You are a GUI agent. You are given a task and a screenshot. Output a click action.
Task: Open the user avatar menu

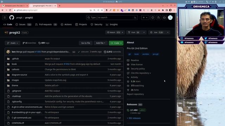pos(170,17)
